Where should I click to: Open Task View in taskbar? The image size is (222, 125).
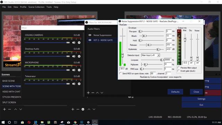(16, 122)
